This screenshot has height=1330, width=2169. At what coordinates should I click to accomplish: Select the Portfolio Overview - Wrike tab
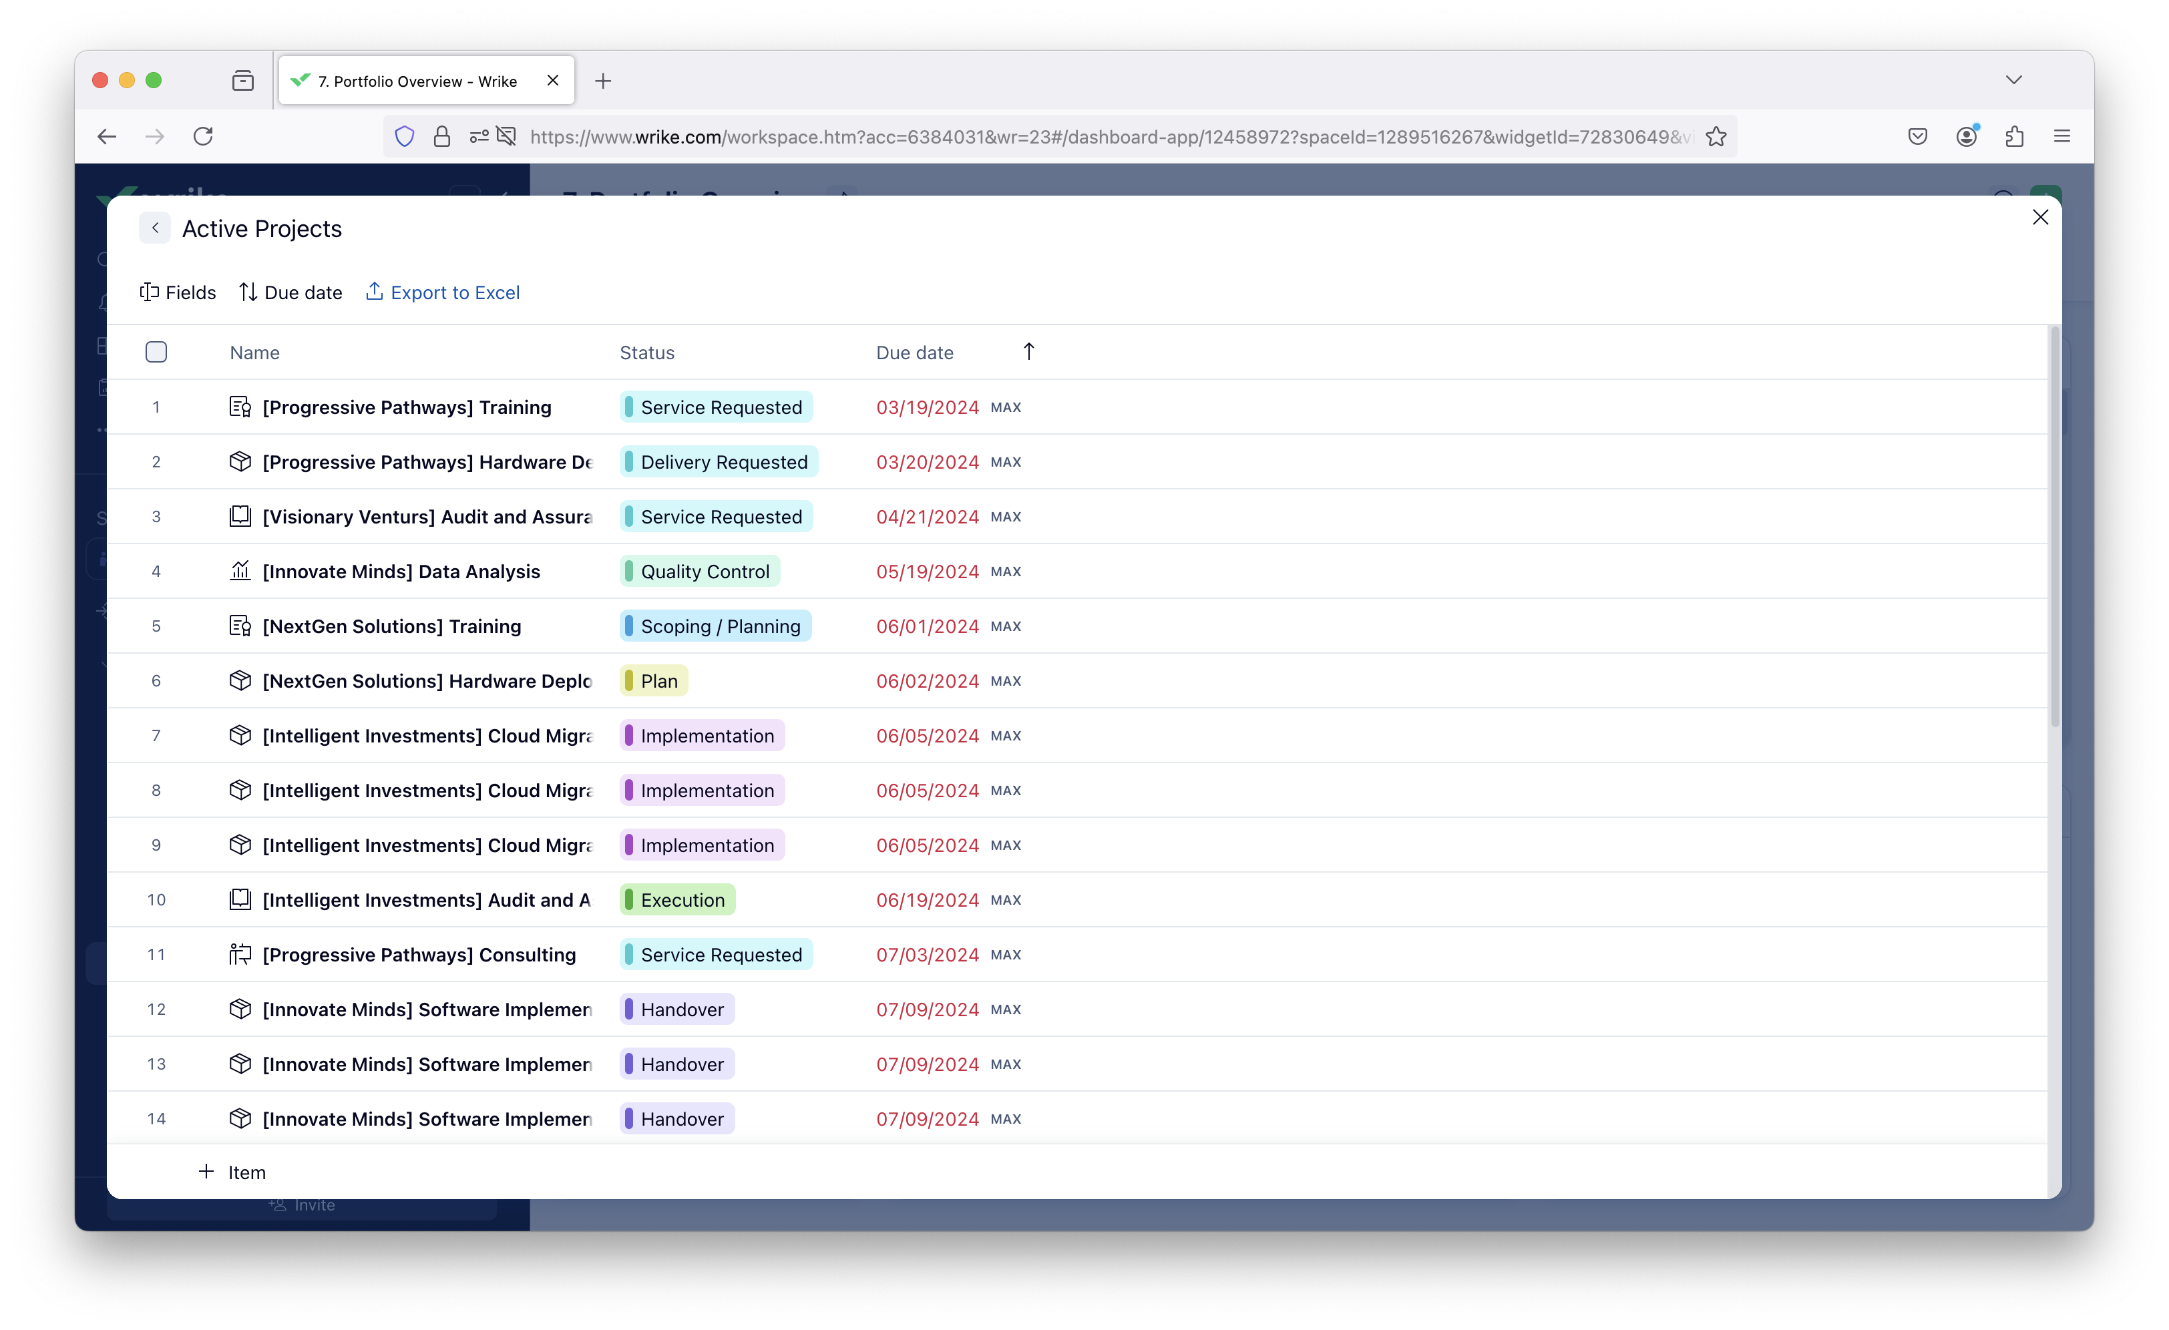(x=417, y=81)
